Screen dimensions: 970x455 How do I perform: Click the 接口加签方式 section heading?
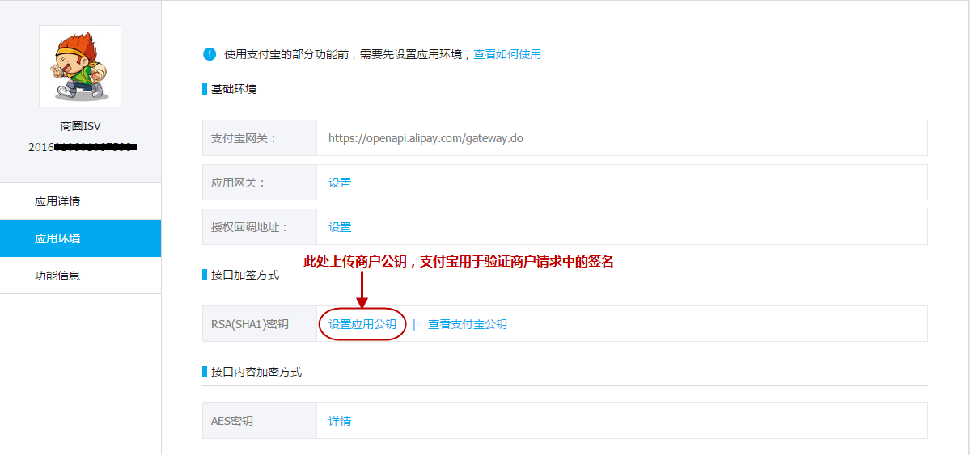click(246, 275)
